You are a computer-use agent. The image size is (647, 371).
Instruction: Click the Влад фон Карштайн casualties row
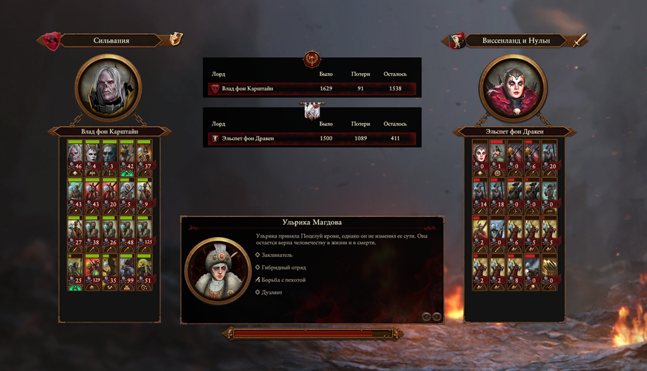tap(312, 88)
